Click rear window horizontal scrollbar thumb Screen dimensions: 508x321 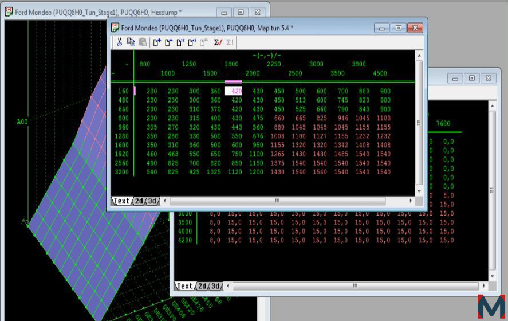coord(356,285)
